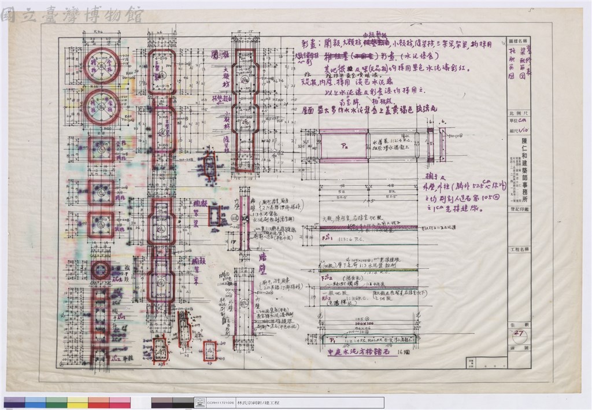Click the pink swatch on the color bar

120,402
